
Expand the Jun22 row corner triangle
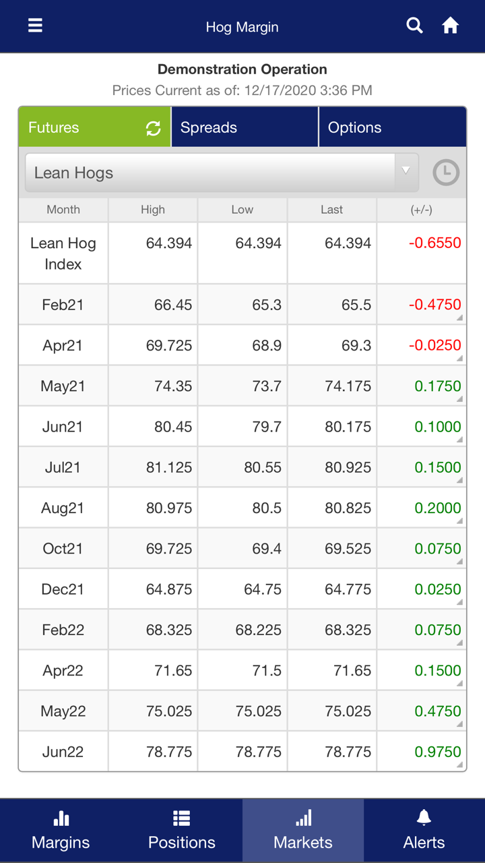pos(459,765)
